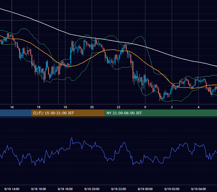Click the 9/18 14:00 date label

pos(12,189)
